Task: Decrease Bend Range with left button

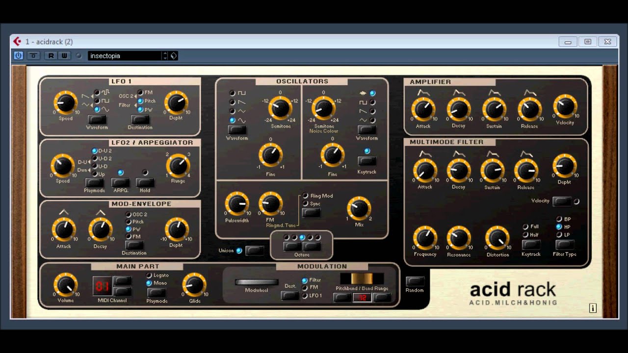Action: pos(342,297)
